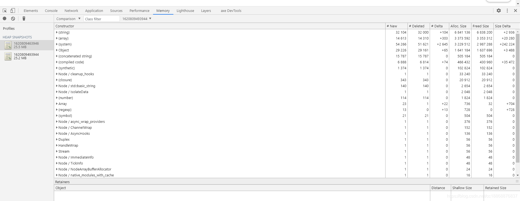Expand Node / std::basic_string row
The image size is (520, 201).
pos(57,86)
